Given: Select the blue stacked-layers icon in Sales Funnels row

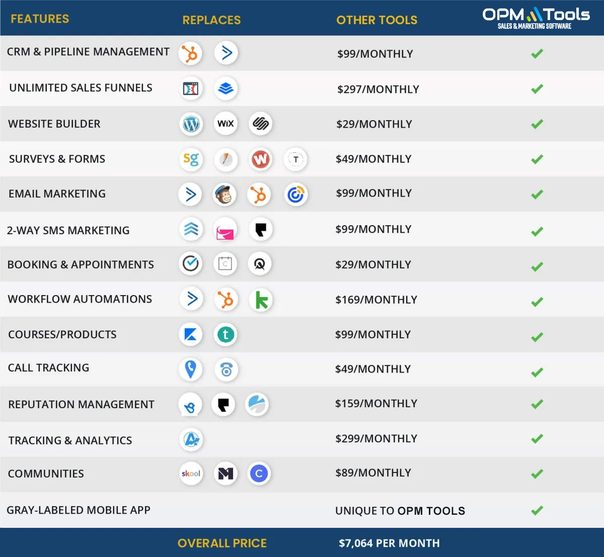Looking at the screenshot, I should coord(226,88).
